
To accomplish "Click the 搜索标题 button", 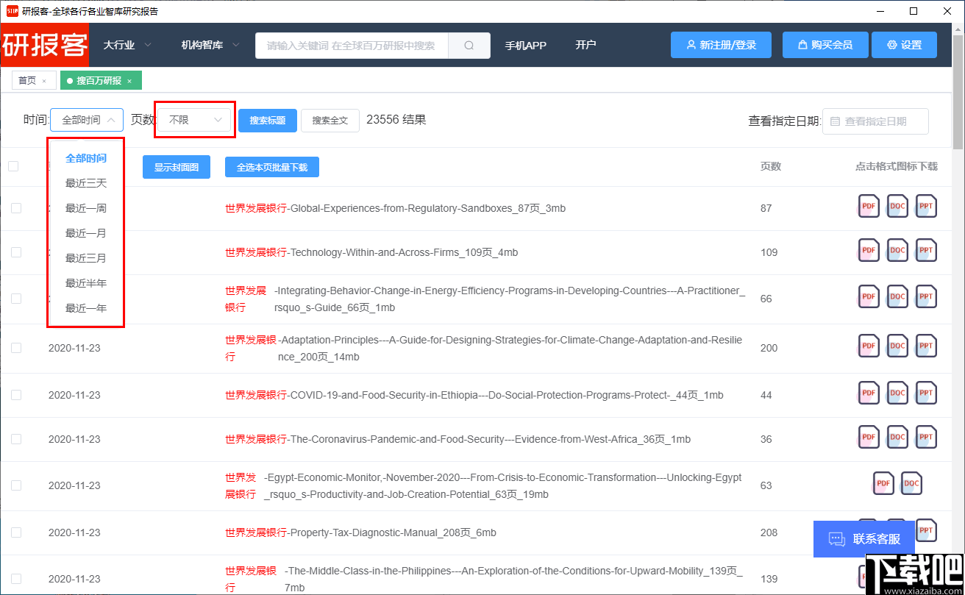I will click(x=268, y=121).
